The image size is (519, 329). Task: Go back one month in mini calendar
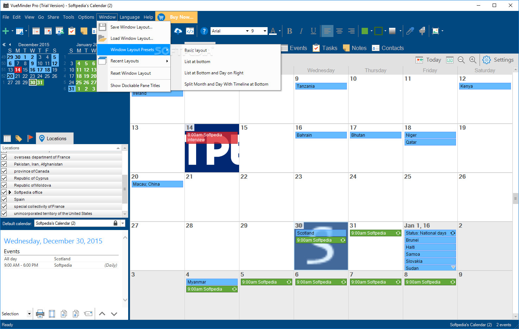[x=10, y=45]
